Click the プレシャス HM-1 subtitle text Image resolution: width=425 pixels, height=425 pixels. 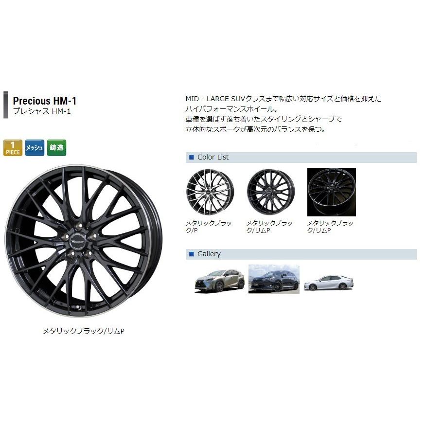coord(42,111)
